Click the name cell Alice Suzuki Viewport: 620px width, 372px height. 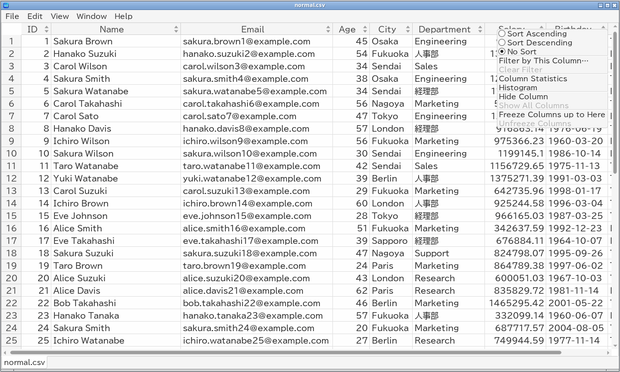(116, 278)
